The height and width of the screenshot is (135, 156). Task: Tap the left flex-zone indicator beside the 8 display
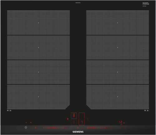coord(68,119)
